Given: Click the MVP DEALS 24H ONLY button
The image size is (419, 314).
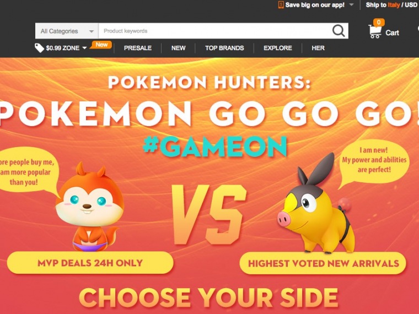Looking at the screenshot, I should [x=90, y=263].
